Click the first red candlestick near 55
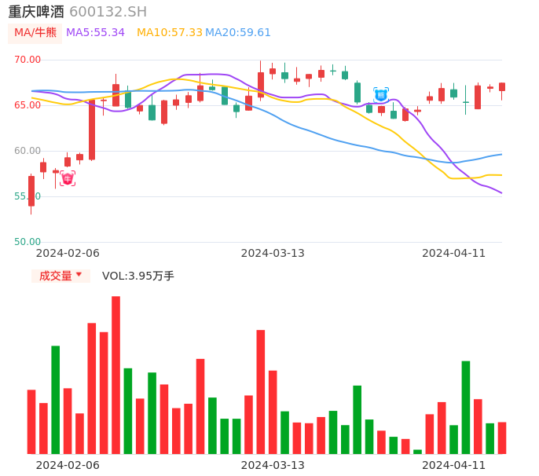Viewport: 539px width, 476px height. tap(31, 191)
